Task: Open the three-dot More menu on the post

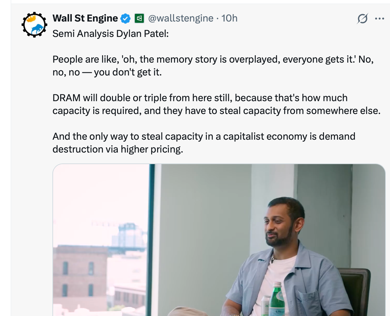Action: (x=380, y=19)
